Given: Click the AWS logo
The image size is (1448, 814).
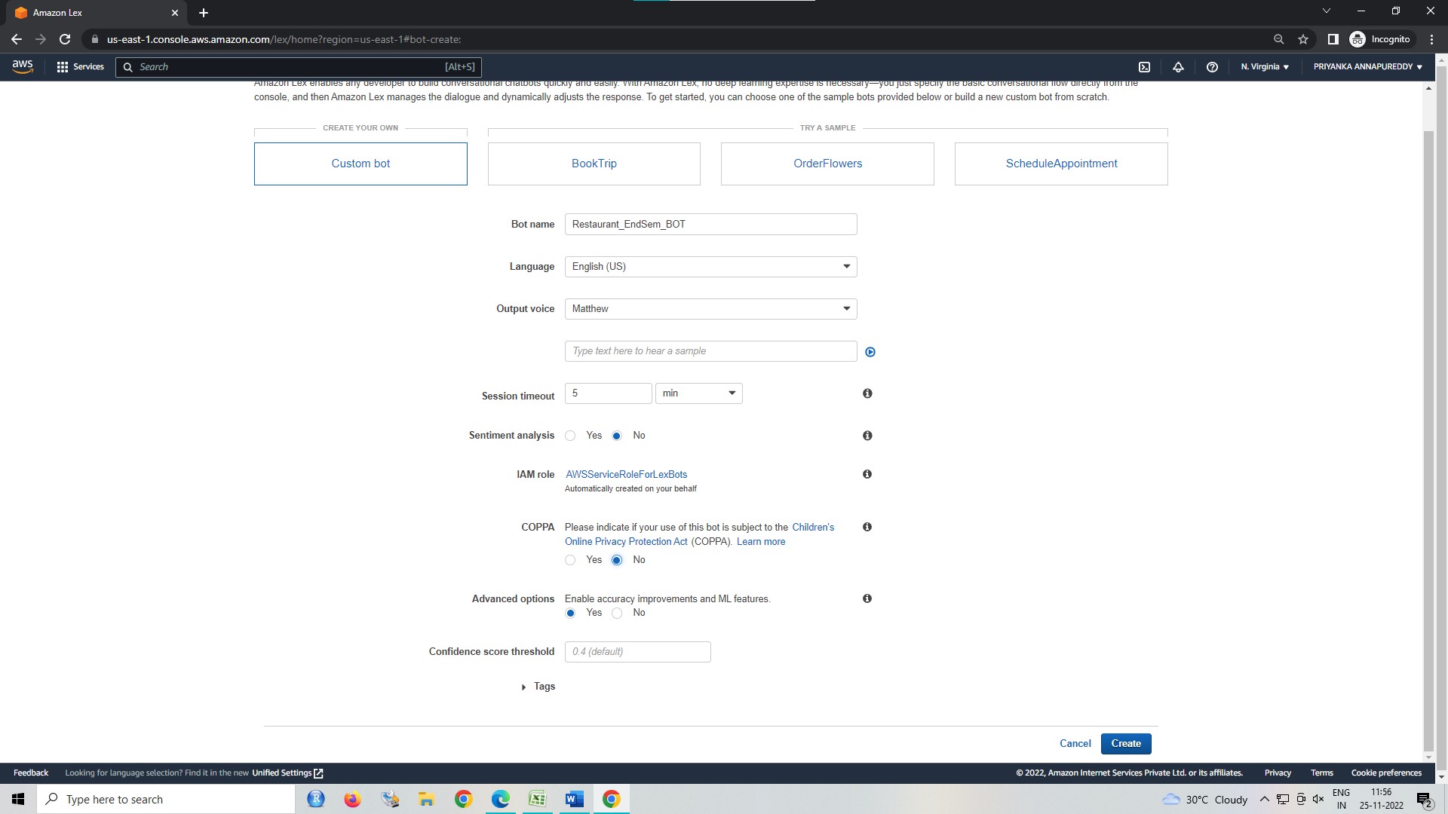Looking at the screenshot, I should pyautogui.click(x=23, y=66).
